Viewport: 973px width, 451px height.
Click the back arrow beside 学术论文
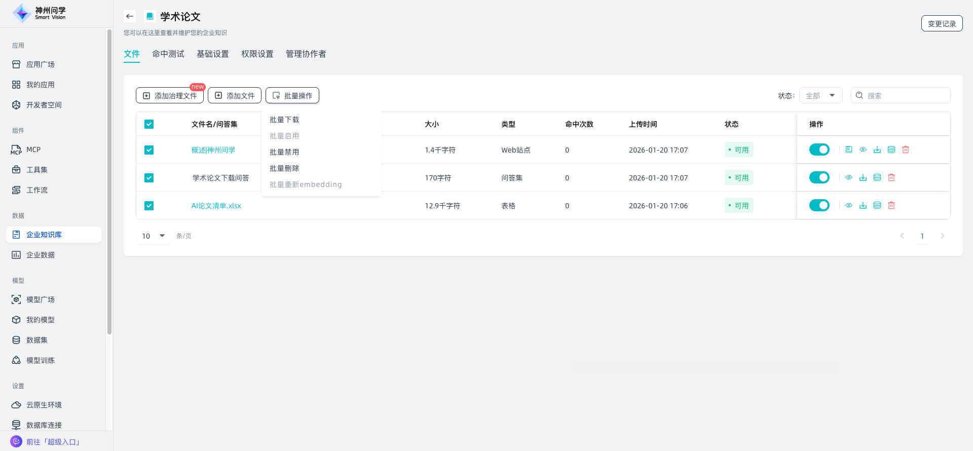(130, 16)
